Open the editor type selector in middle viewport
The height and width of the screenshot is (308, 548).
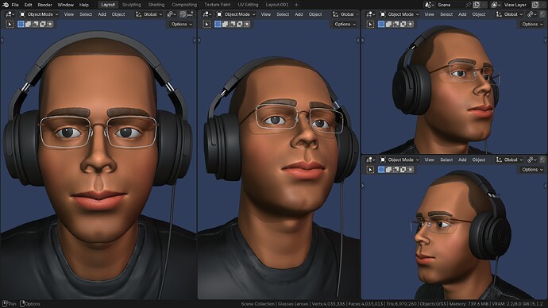pos(207,14)
